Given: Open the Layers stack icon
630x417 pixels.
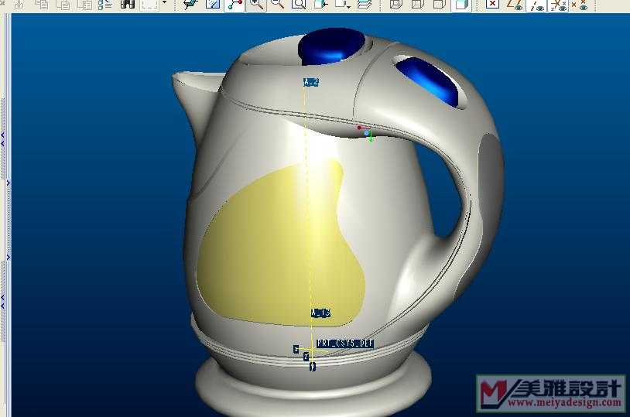Looking at the screenshot, I should pyautogui.click(x=365, y=4).
